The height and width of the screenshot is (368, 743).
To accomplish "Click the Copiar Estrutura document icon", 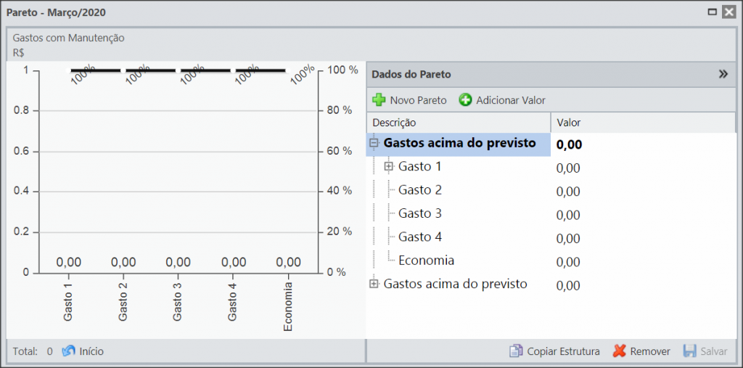I will [516, 351].
